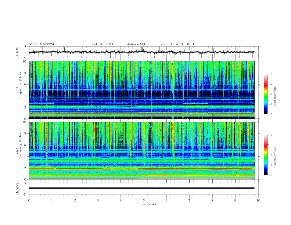
Task: Click the date 'Feb. 20, 2023'
Action: [103, 44]
